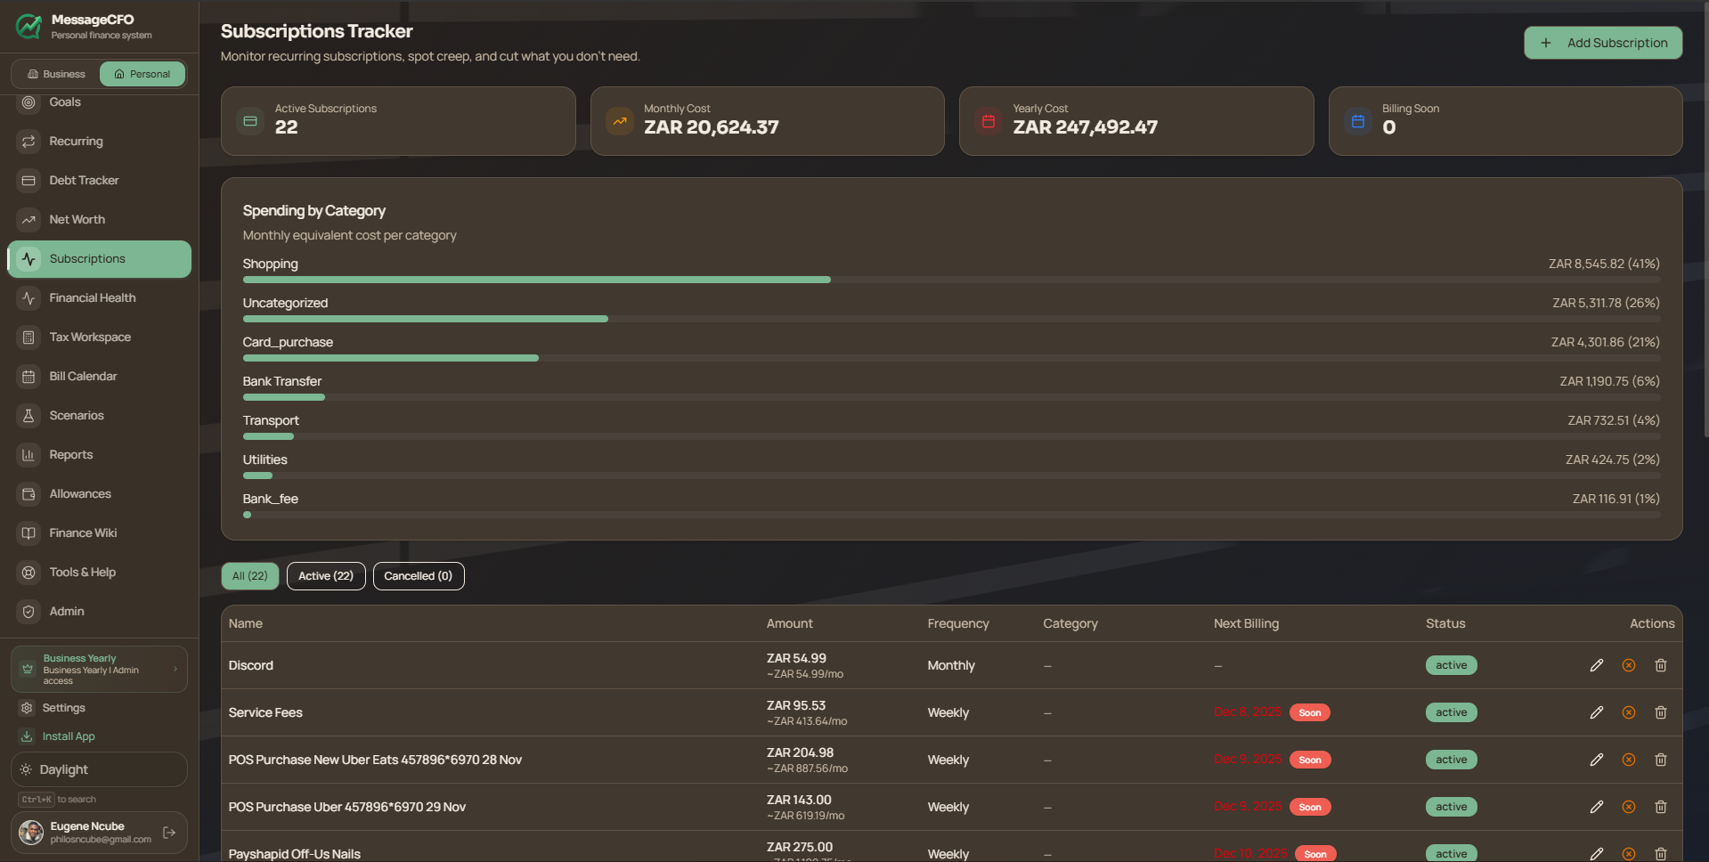The width and height of the screenshot is (1709, 862).
Task: Click the Amount column header
Action: pyautogui.click(x=790, y=623)
